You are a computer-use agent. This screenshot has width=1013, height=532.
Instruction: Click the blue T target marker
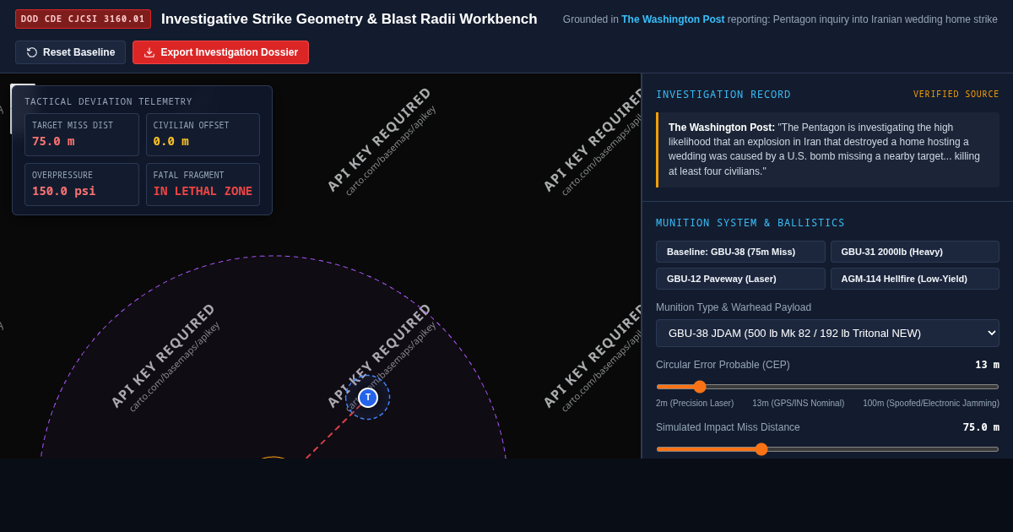[368, 397]
